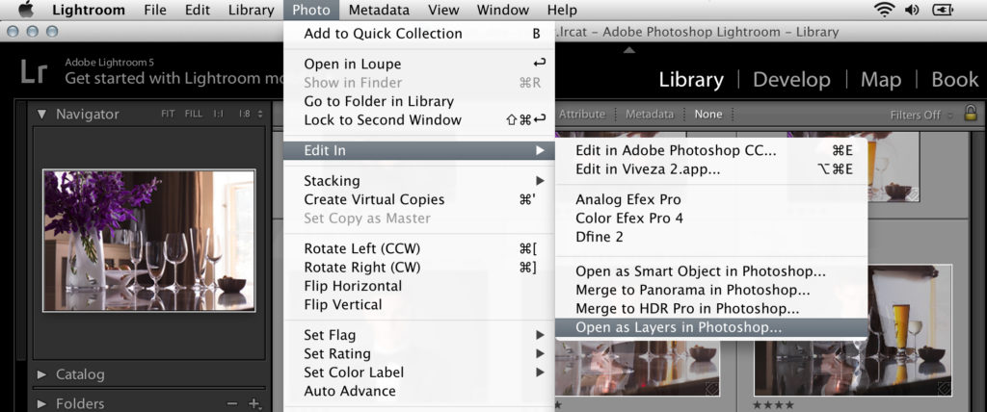Click the Wi-Fi status icon
Viewport: 987px width, 412px height.
click(x=884, y=11)
